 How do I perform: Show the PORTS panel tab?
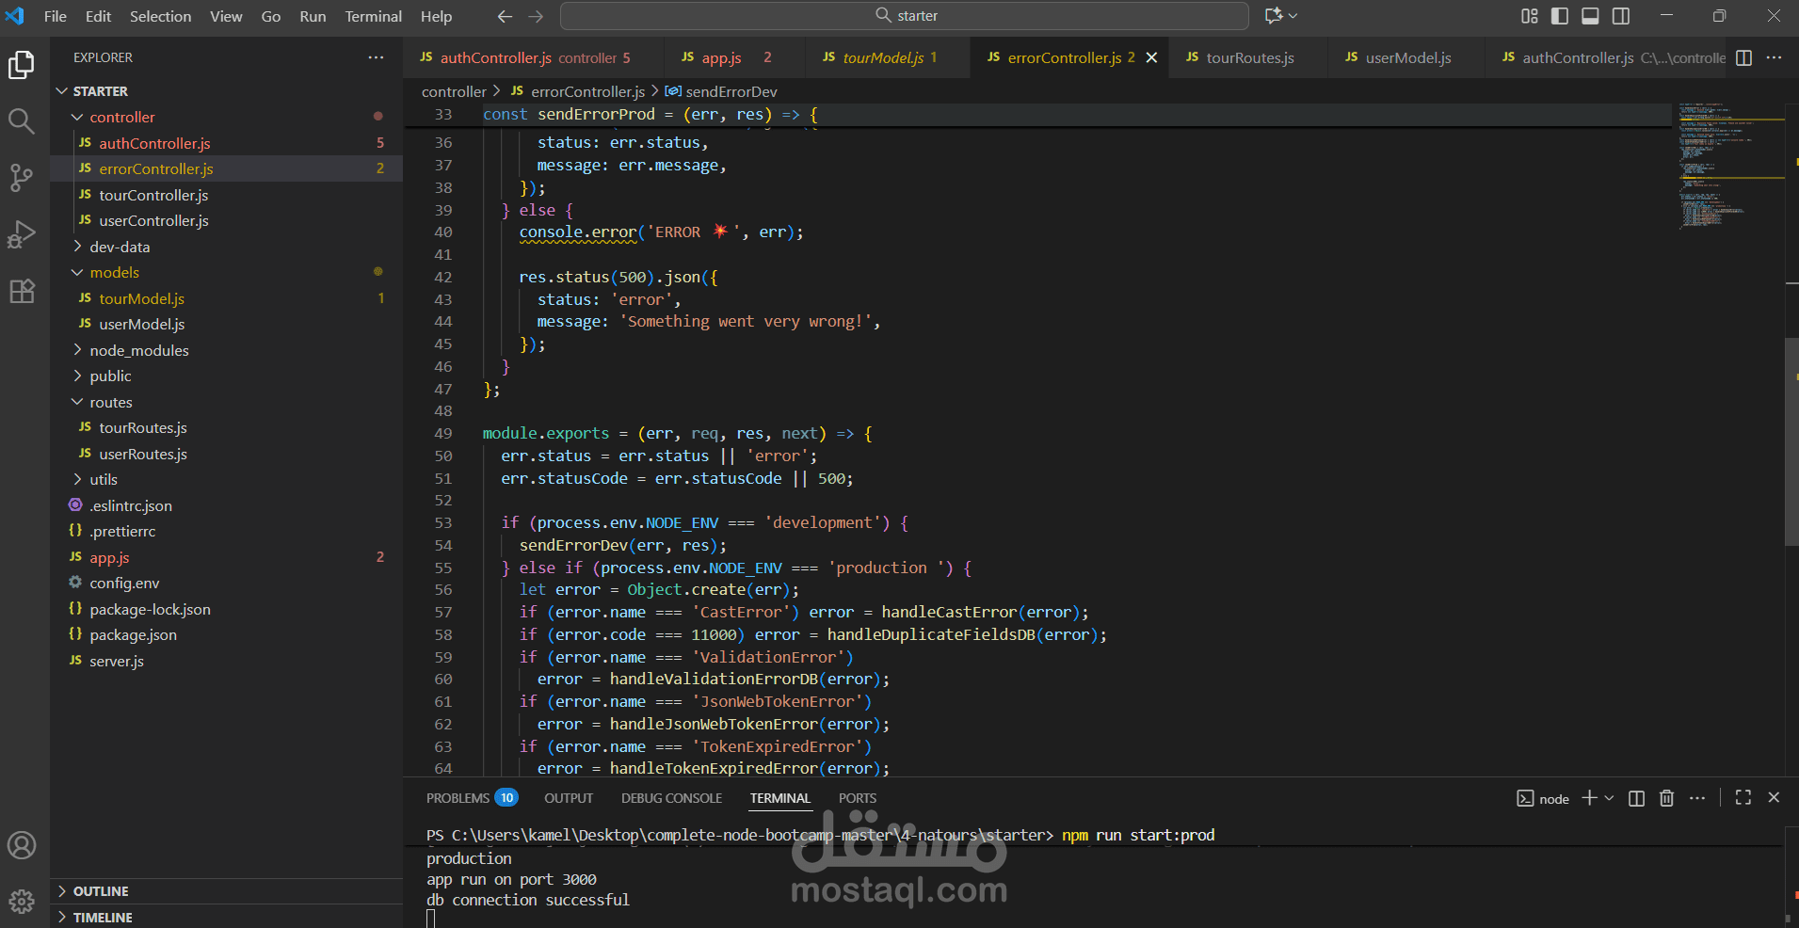[858, 798]
